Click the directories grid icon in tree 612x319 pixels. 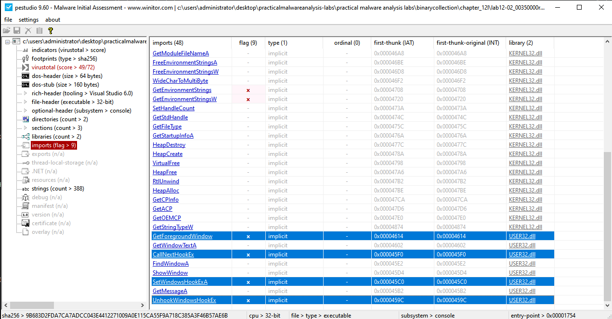click(x=26, y=119)
